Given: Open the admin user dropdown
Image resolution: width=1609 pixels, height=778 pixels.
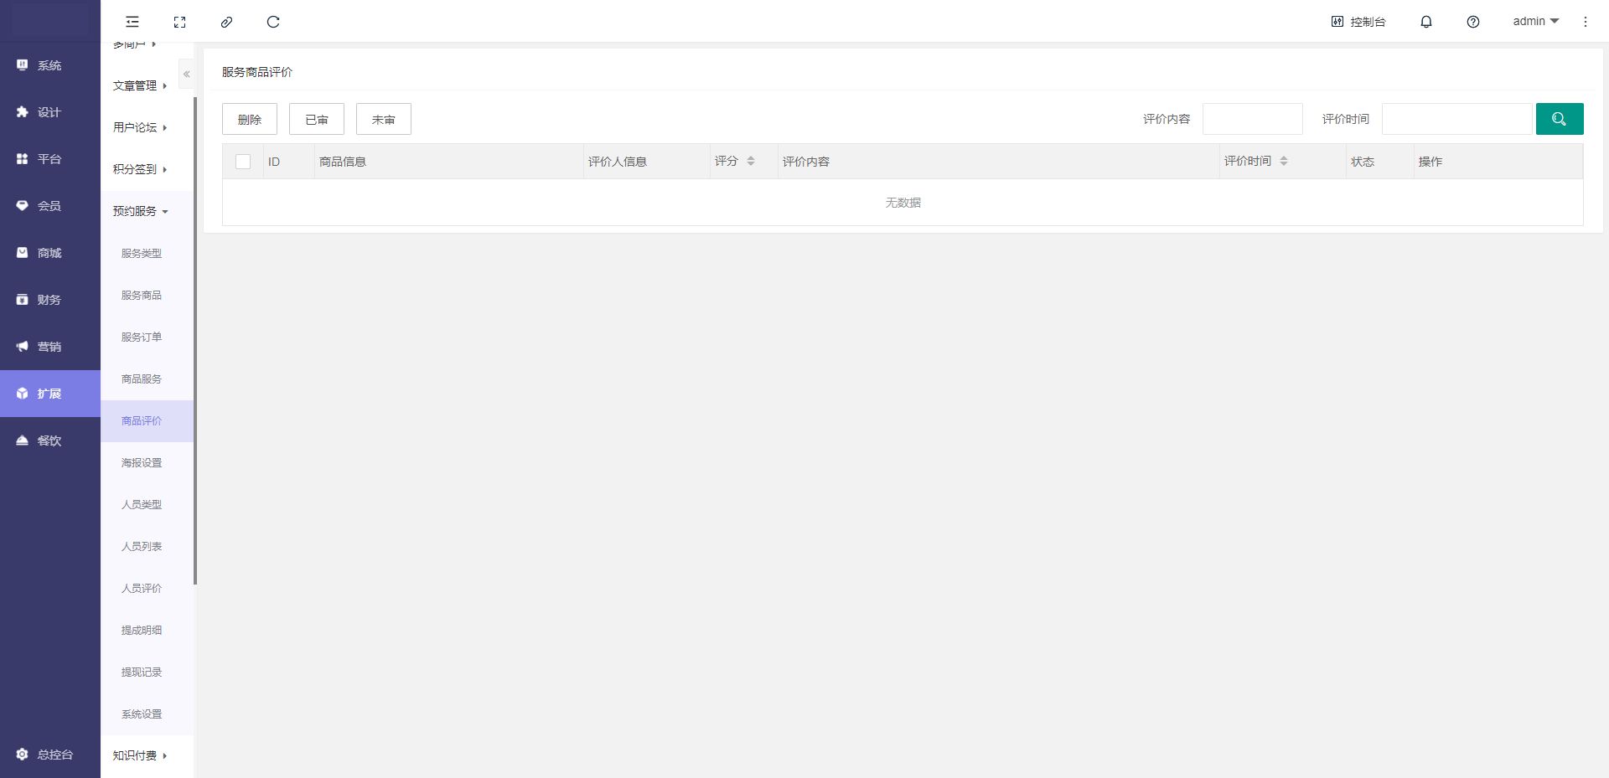Looking at the screenshot, I should click(1535, 22).
